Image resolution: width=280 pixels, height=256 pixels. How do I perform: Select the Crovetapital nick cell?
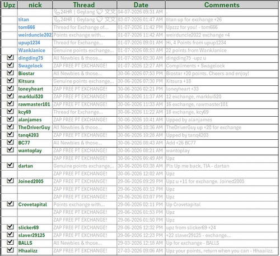coord(35,204)
